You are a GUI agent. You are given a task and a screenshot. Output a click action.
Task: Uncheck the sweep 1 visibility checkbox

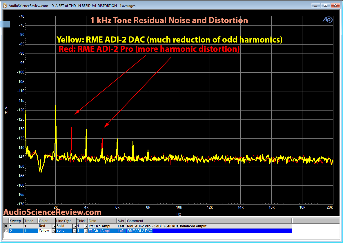6,226
